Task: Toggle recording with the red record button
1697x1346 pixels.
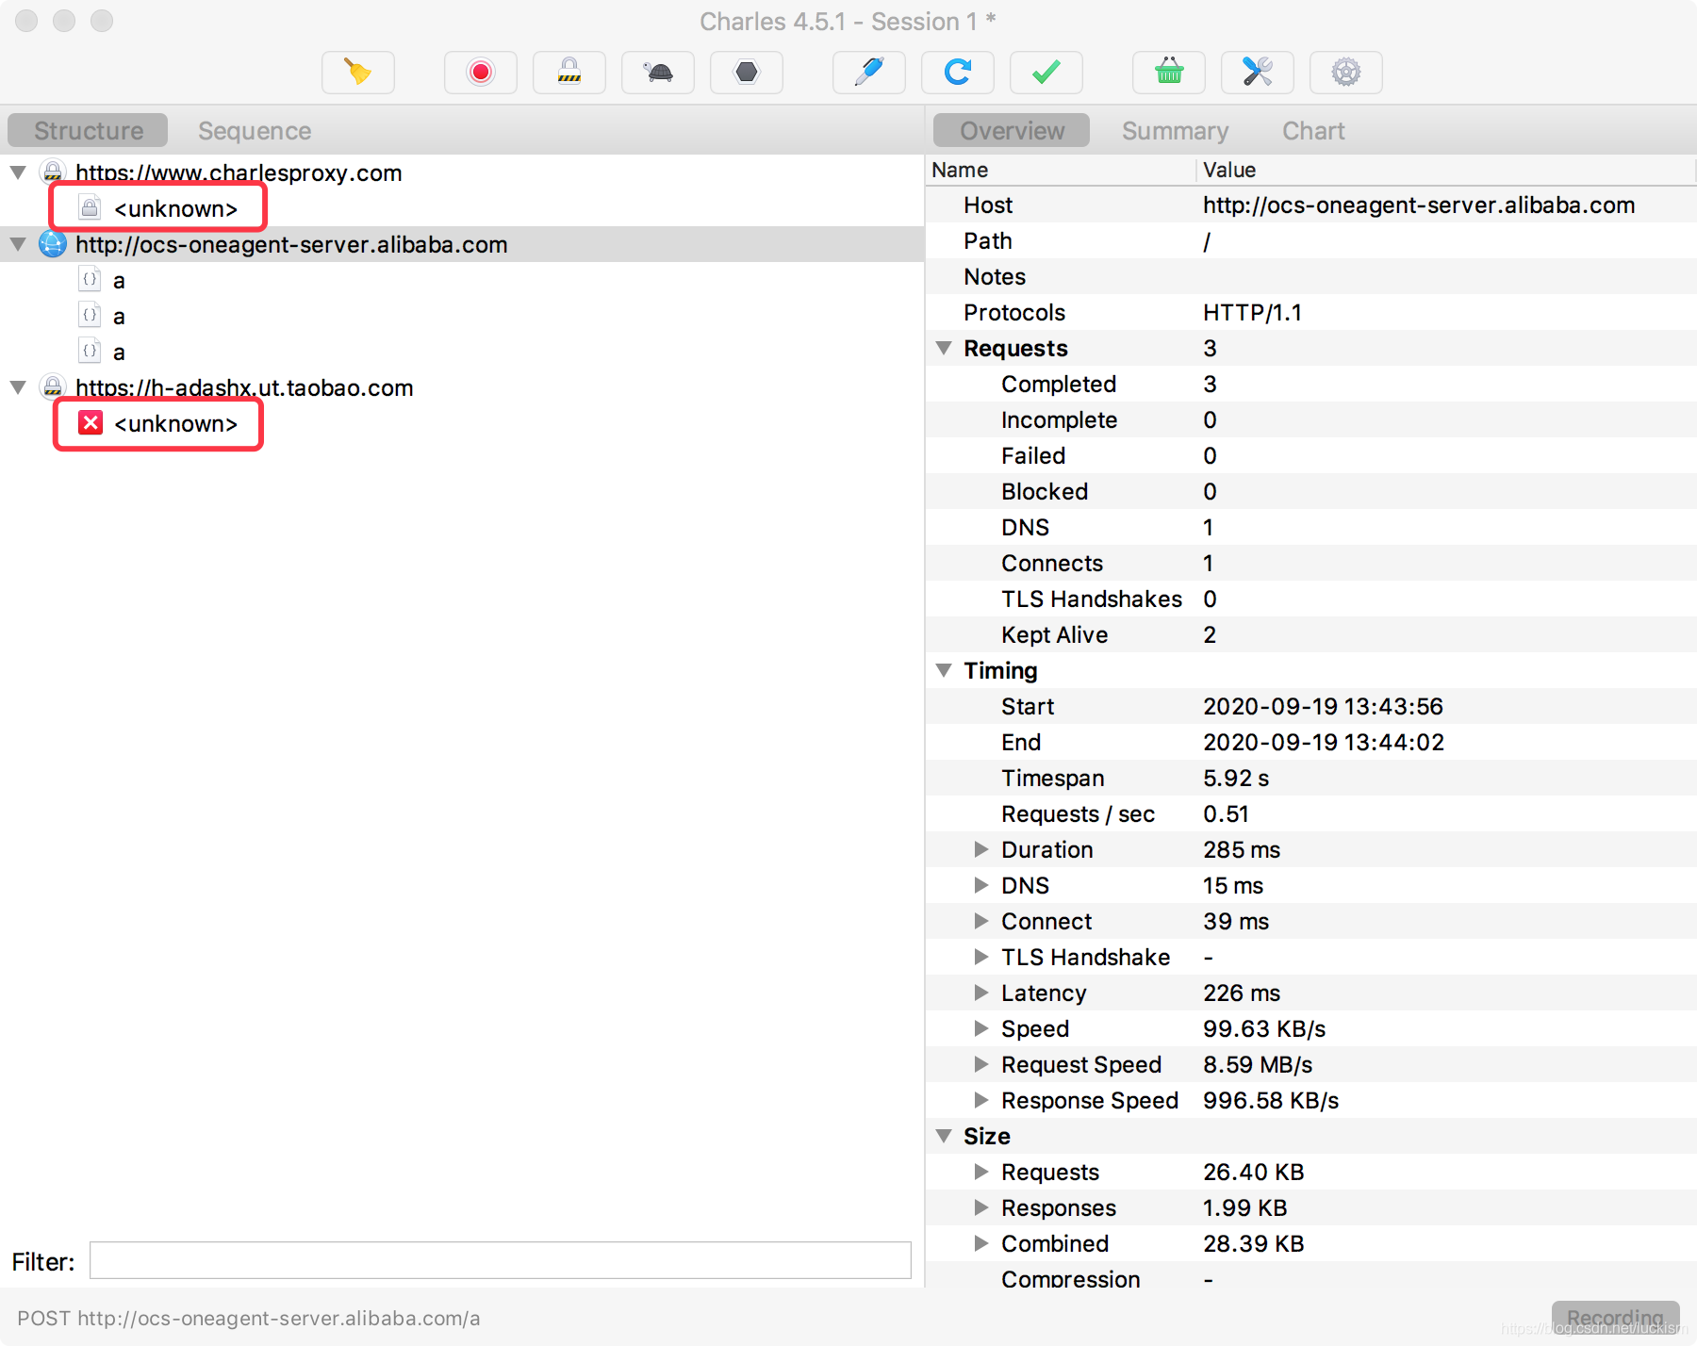Action: (481, 73)
